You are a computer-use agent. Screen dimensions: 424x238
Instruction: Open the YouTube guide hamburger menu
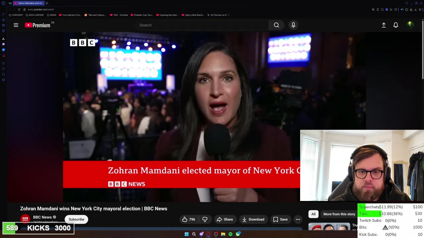16,25
